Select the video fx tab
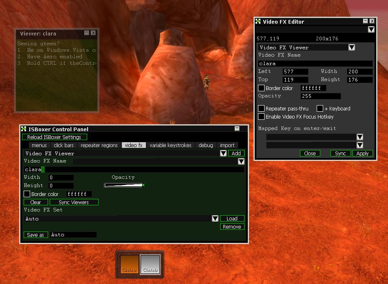The image size is (388, 284). (134, 145)
